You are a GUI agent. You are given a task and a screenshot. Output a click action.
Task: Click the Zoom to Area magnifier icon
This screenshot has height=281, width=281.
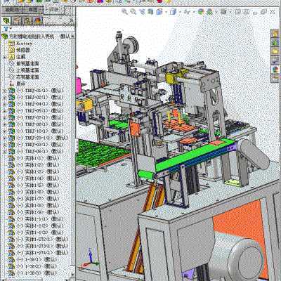coord(133,11)
